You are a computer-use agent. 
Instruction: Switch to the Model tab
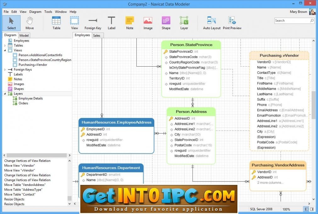point(24,35)
